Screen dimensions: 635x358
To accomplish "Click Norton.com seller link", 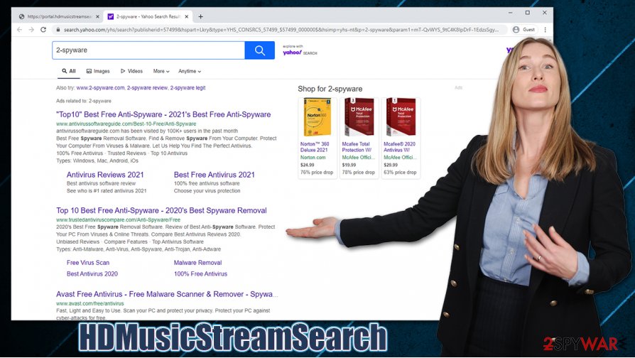I will (x=313, y=157).
